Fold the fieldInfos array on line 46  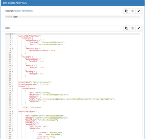(x=12, y=128)
